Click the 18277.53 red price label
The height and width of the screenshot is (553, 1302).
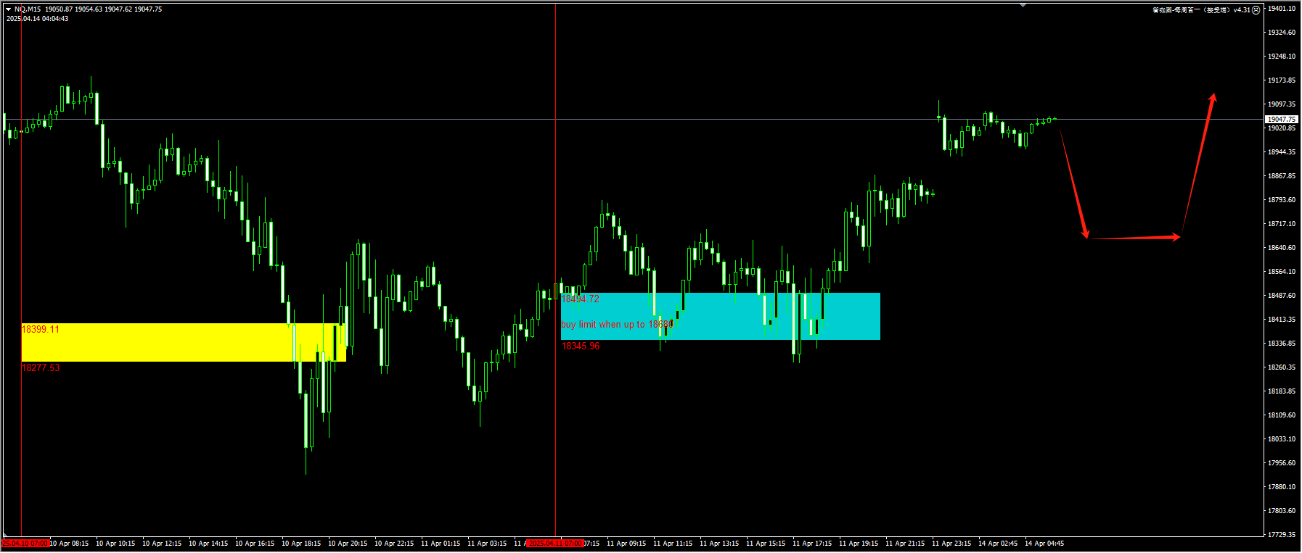[x=41, y=368]
